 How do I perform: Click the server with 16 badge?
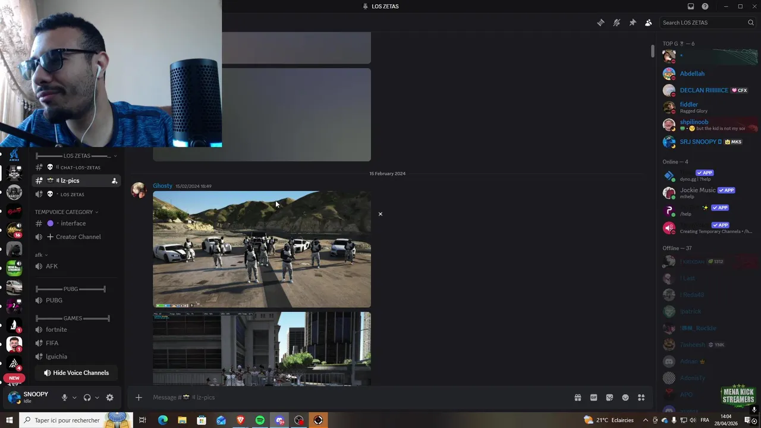14,230
